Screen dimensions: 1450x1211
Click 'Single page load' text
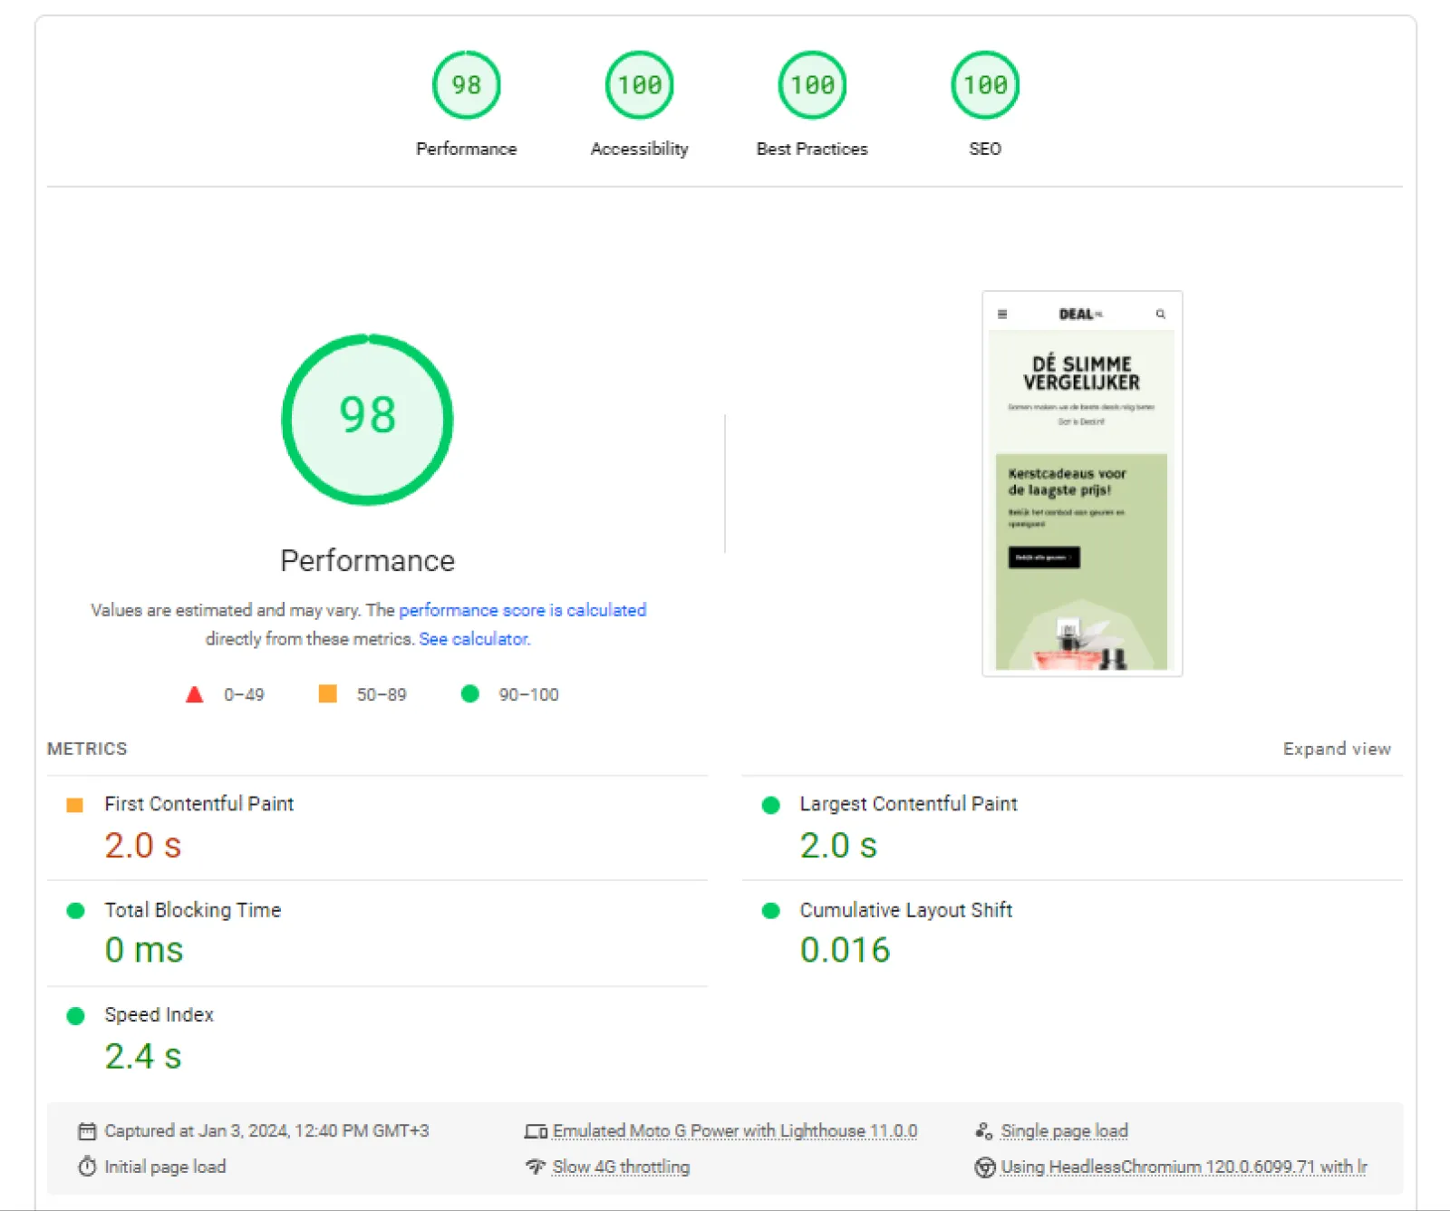coord(1065,1131)
